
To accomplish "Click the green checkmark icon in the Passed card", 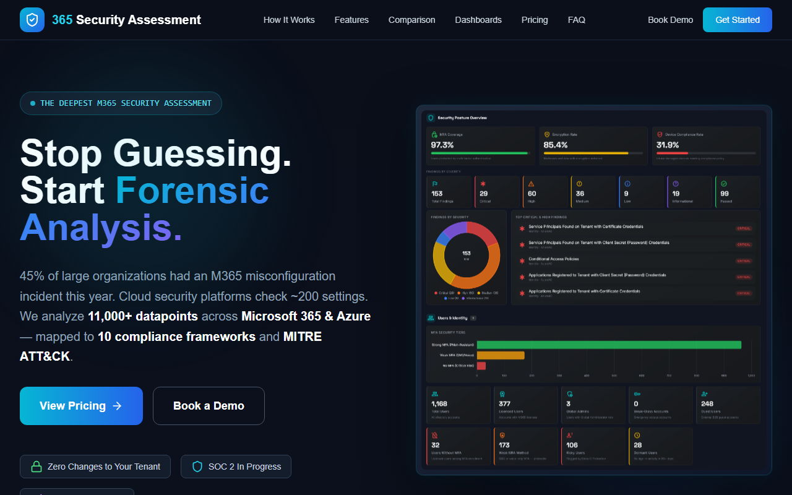I will tap(724, 184).
